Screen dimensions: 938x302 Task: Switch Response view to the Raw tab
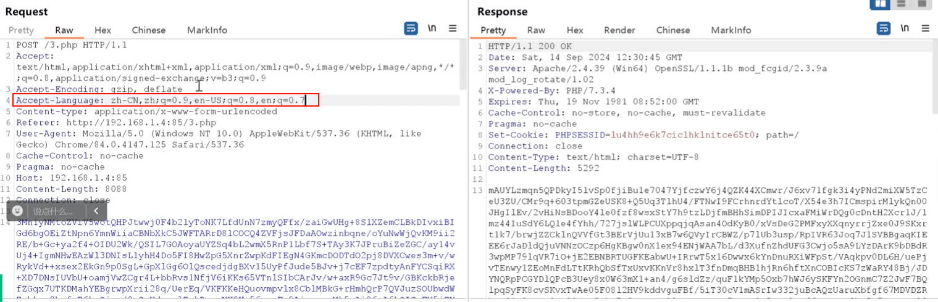tap(536, 30)
